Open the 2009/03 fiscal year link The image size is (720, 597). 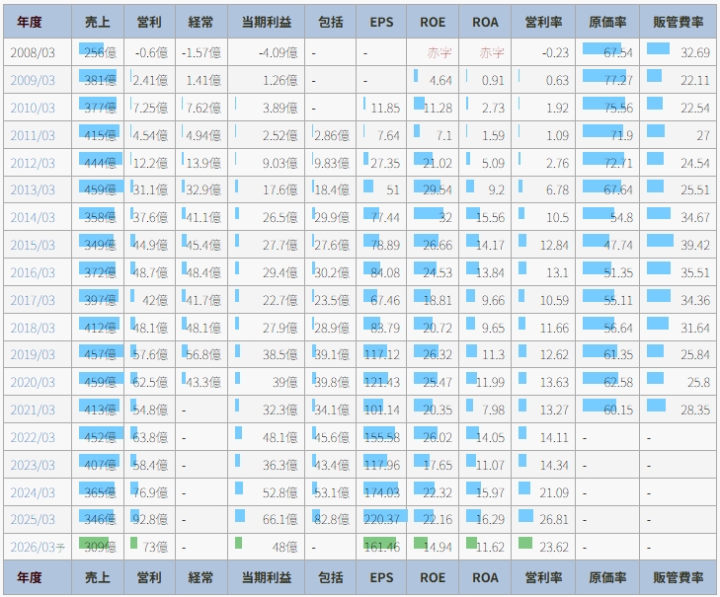click(x=33, y=80)
